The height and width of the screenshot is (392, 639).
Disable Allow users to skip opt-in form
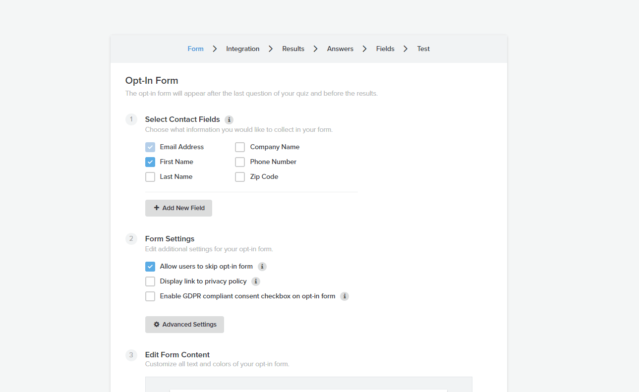coord(150,267)
